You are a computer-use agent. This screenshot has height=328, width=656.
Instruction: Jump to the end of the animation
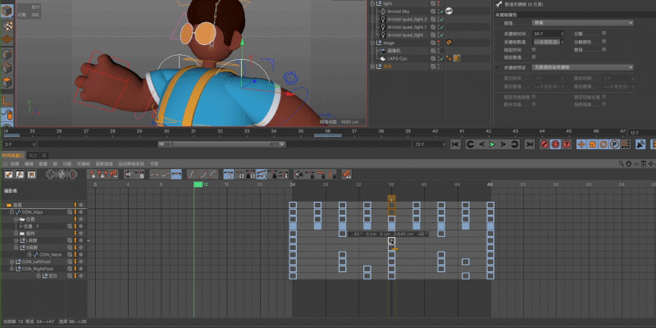[x=530, y=144]
